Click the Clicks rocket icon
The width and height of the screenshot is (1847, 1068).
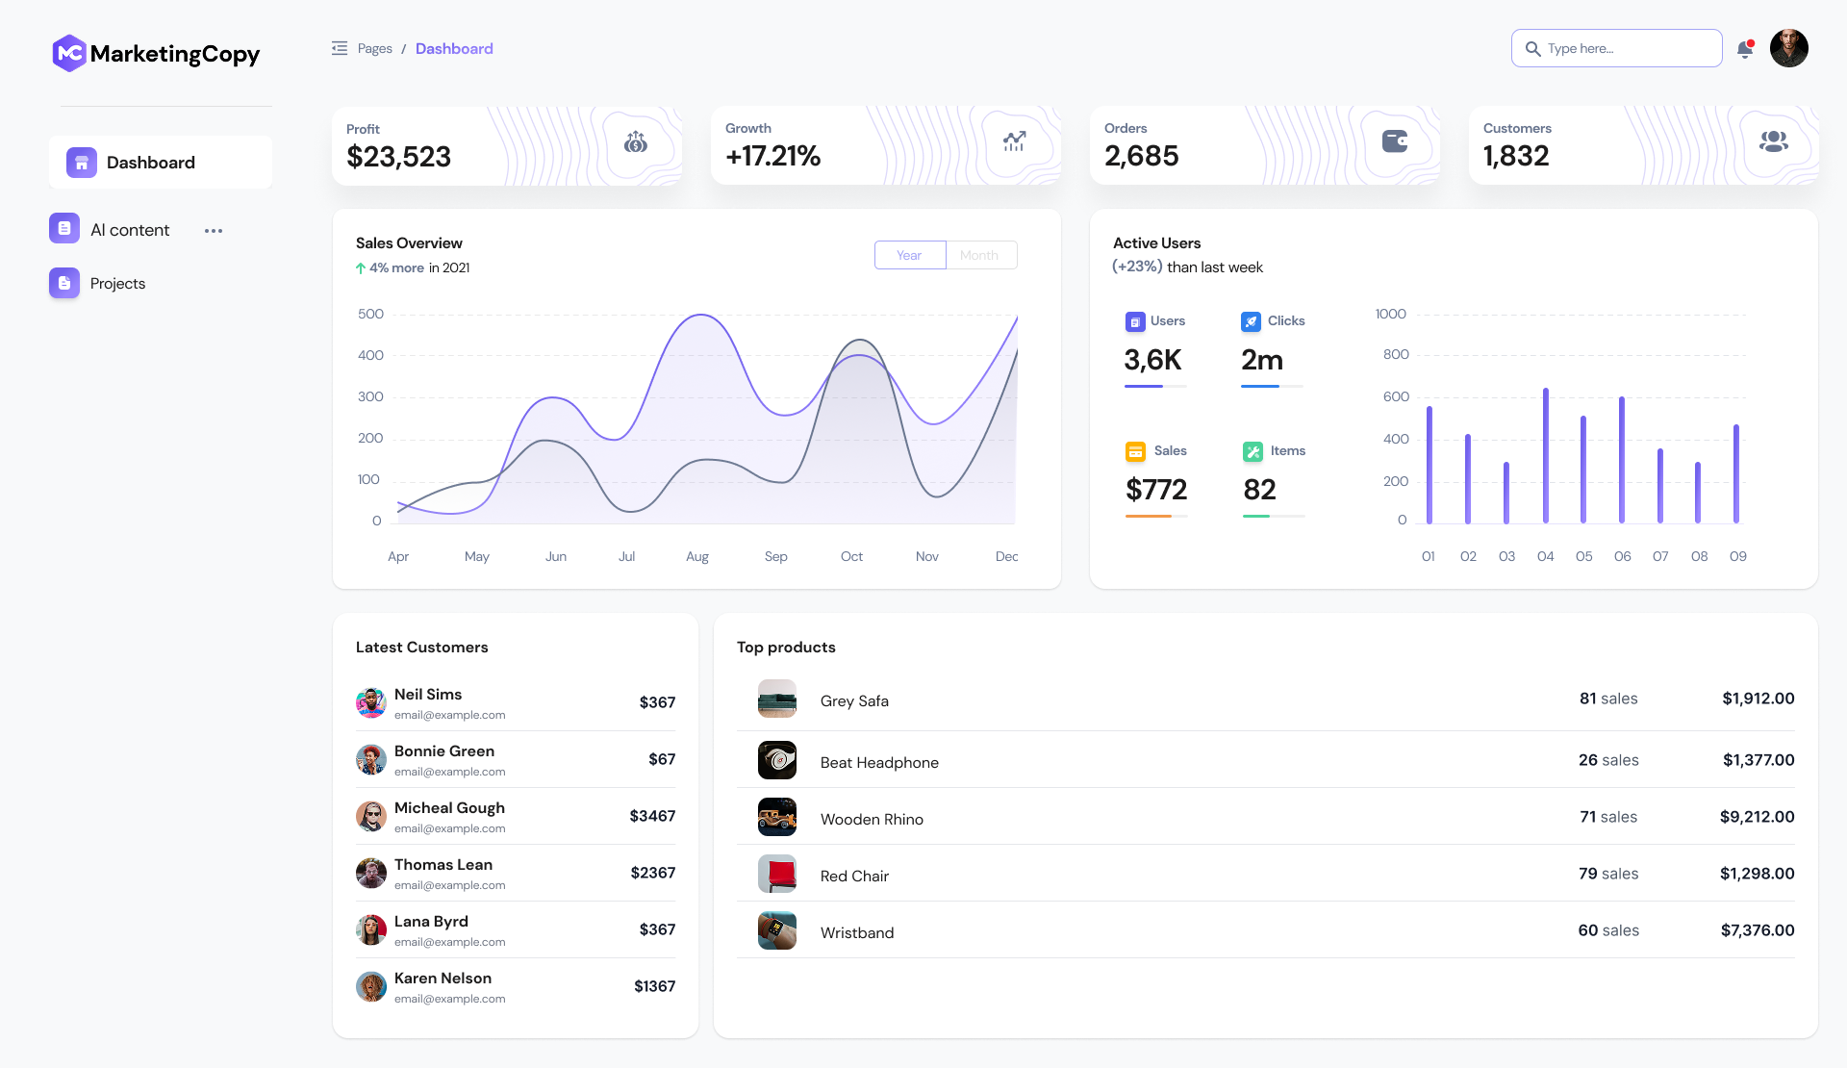1250,321
